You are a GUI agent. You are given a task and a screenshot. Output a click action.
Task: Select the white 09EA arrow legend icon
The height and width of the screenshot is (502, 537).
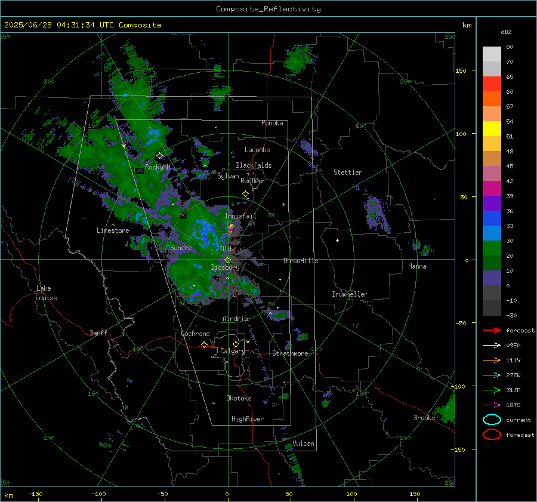pyautogui.click(x=492, y=346)
